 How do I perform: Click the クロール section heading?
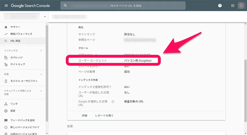[83, 48]
